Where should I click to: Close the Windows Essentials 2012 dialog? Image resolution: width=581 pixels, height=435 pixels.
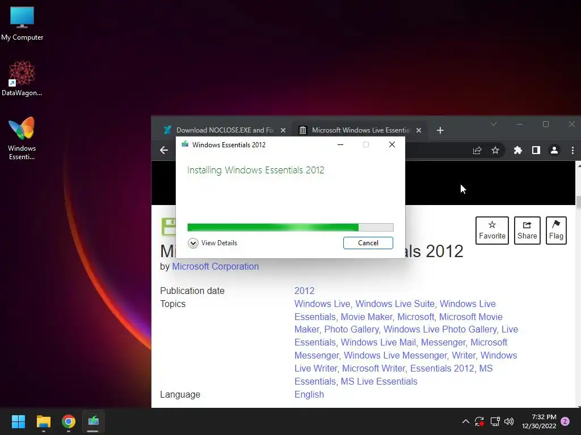(392, 144)
